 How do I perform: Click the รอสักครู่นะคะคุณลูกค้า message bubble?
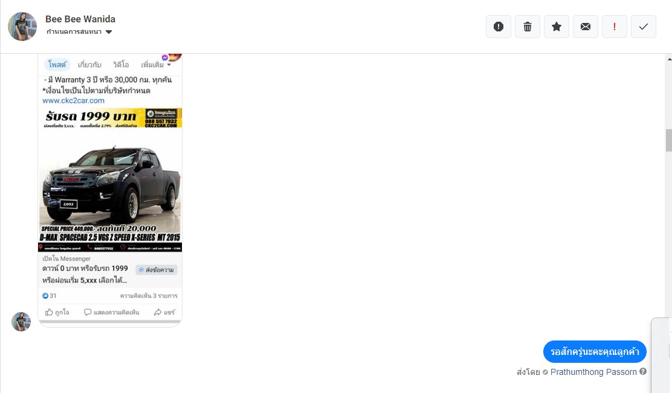(595, 351)
